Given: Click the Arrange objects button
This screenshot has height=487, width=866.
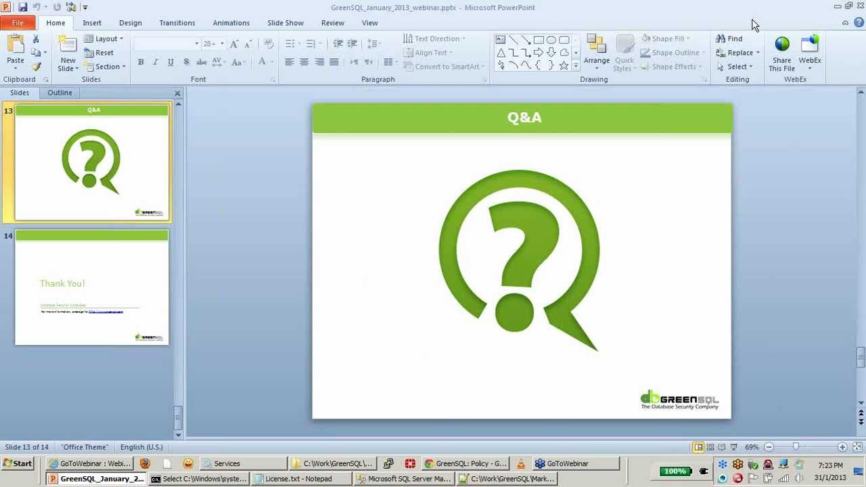Looking at the screenshot, I should point(596,53).
